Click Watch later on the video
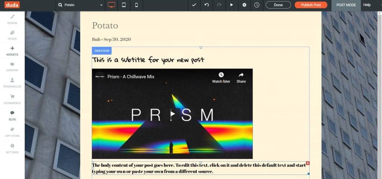Screen dimensions: 382x179 click(x=221, y=77)
